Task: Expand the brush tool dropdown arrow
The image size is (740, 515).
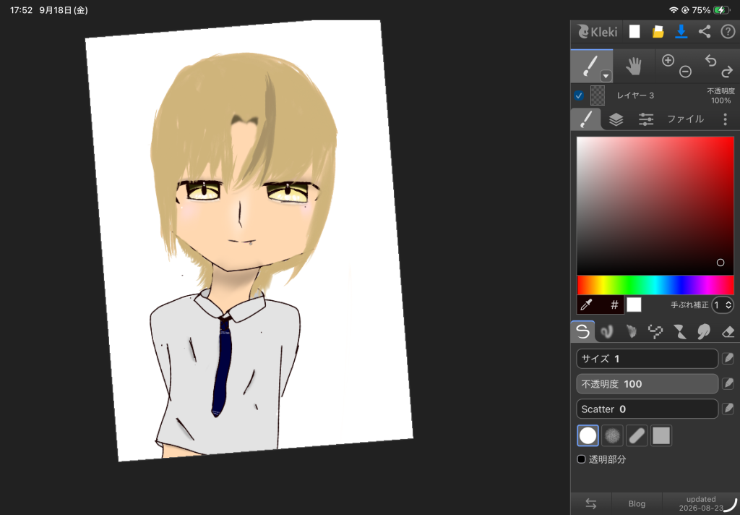Action: tap(606, 76)
